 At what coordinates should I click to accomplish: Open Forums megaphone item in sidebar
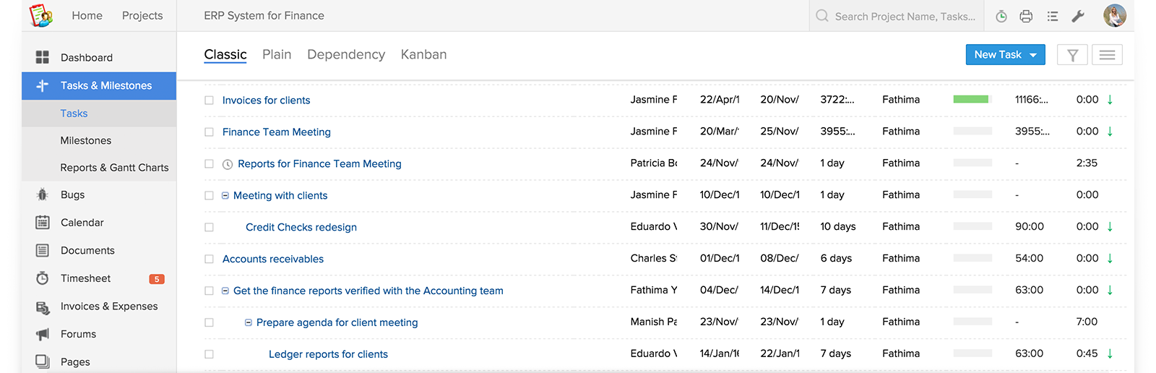[78, 334]
